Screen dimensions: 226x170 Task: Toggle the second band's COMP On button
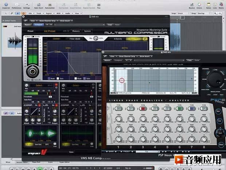click(x=77, y=105)
